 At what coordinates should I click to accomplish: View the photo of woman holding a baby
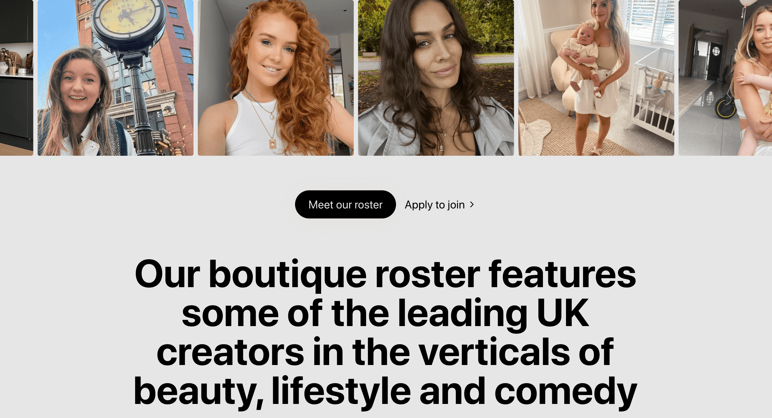pos(596,78)
